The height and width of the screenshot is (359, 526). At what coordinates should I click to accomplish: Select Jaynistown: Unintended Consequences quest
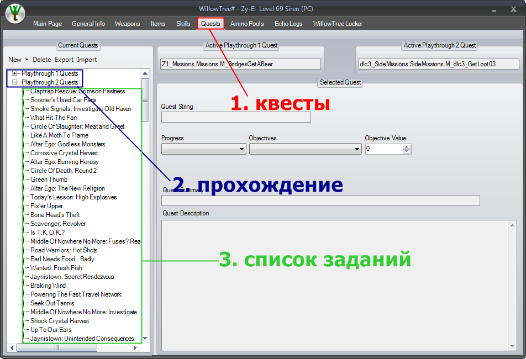point(82,339)
